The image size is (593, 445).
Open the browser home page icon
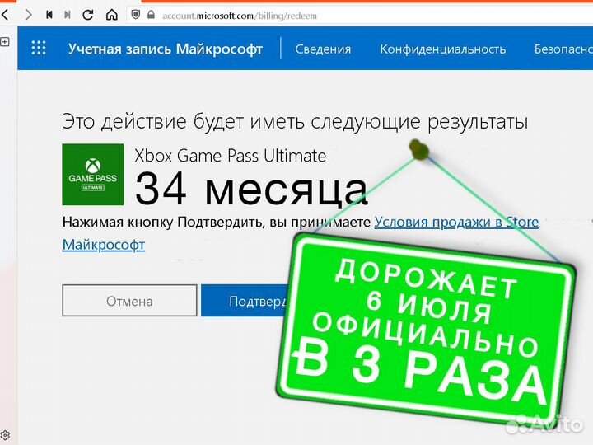coord(111,15)
